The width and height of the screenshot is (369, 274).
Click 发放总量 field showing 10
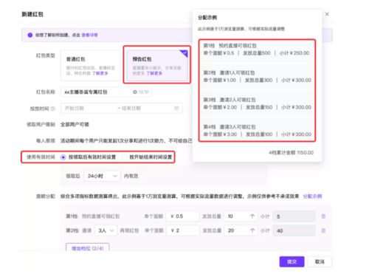coord(241,216)
